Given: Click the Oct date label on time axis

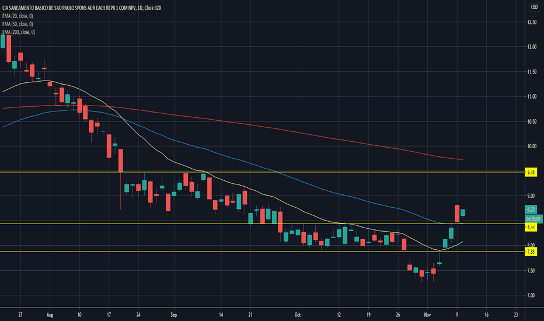Looking at the screenshot, I should tap(297, 315).
